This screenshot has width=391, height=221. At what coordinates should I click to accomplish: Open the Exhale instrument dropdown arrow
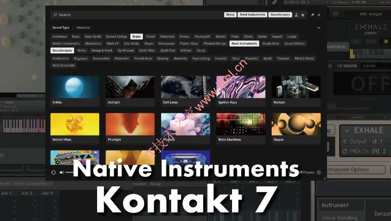347,131
